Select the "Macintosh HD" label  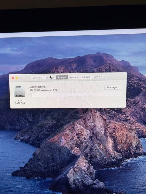click(x=38, y=86)
